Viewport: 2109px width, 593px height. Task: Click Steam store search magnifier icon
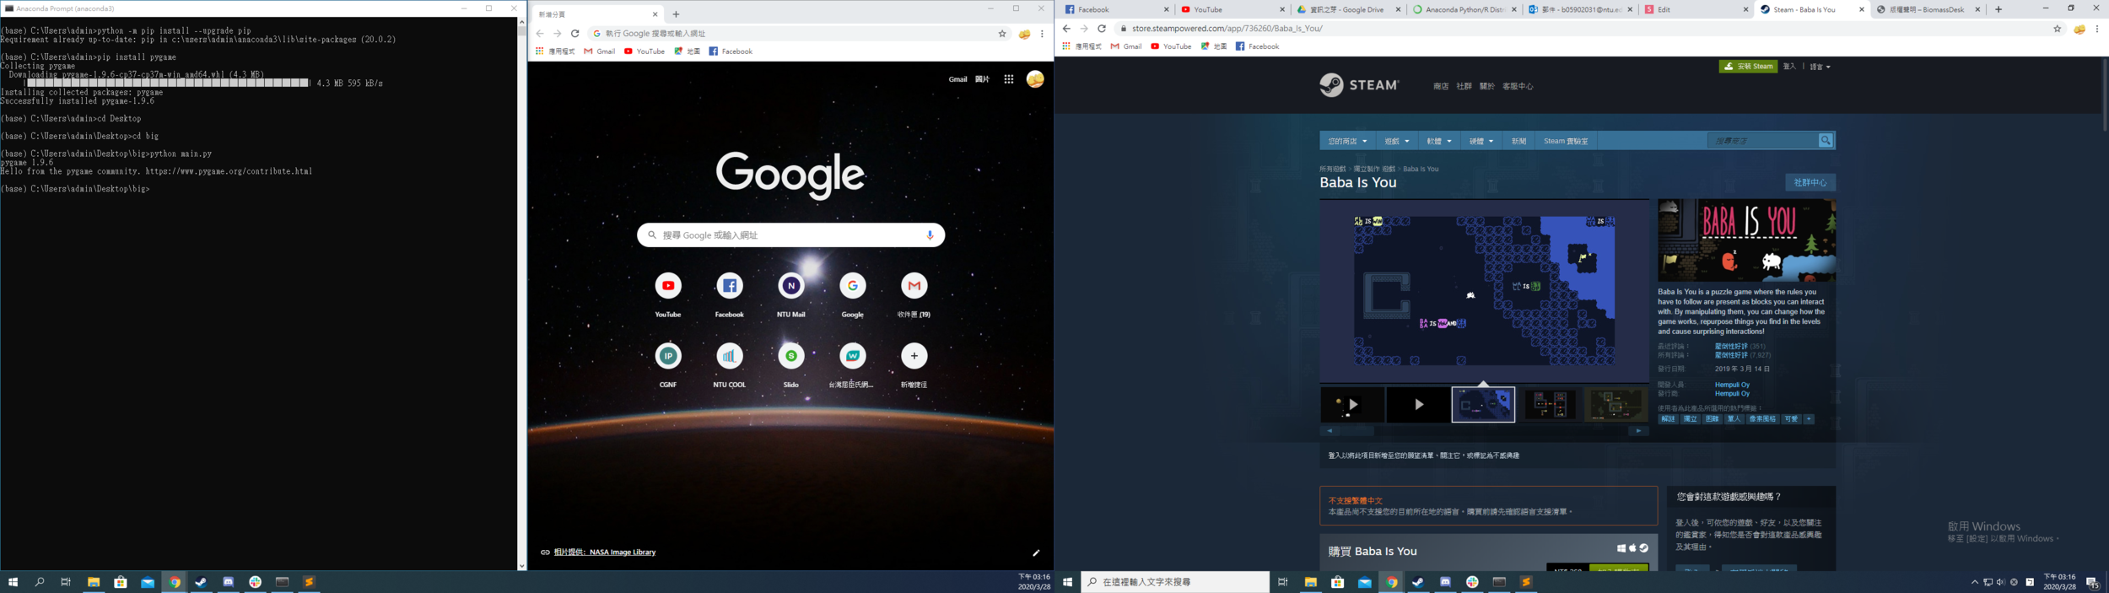pos(1825,141)
